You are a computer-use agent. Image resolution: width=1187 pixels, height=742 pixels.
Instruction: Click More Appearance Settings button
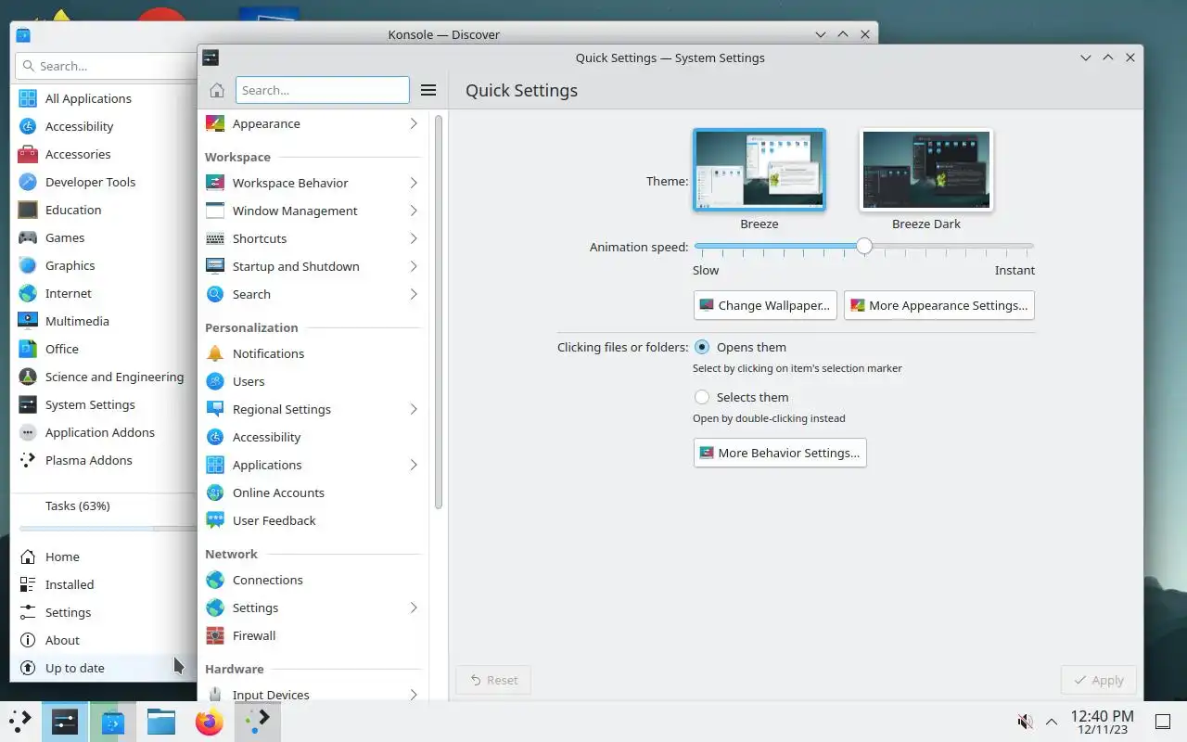[x=938, y=305]
